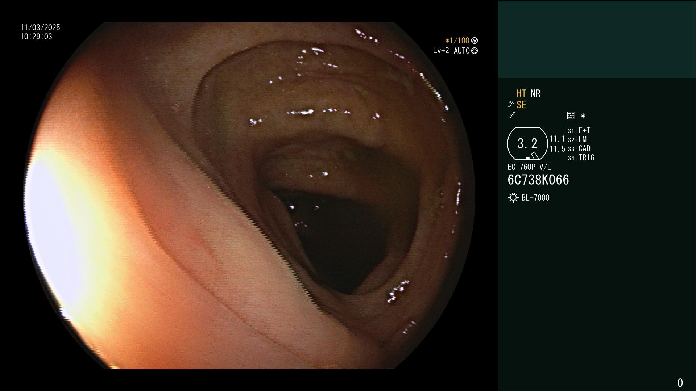Click the HT indicator
The height and width of the screenshot is (391, 696).
point(521,93)
